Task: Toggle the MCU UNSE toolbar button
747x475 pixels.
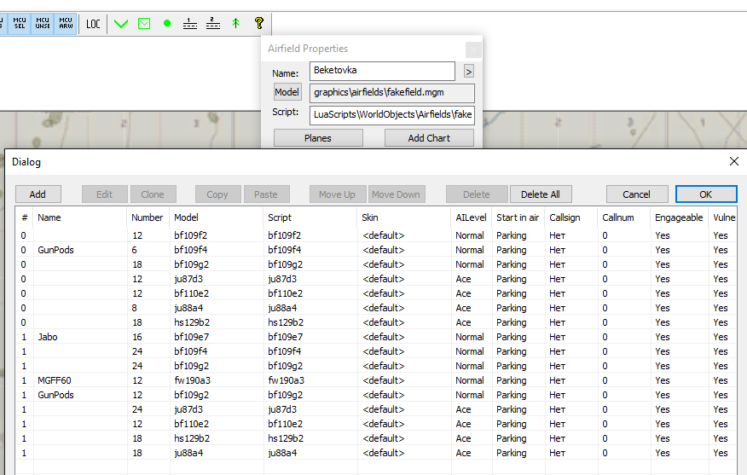Action: (43, 23)
